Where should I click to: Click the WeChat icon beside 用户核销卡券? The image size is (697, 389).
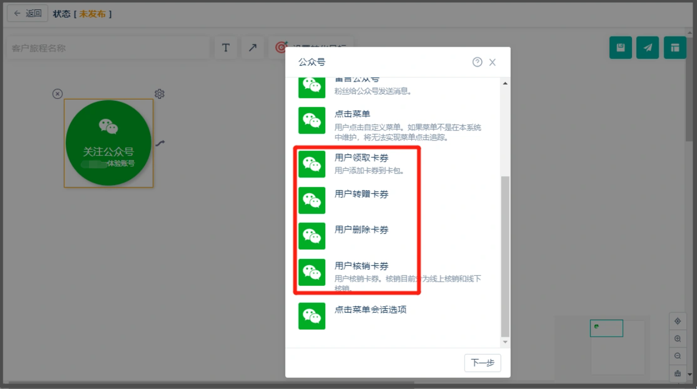312,272
